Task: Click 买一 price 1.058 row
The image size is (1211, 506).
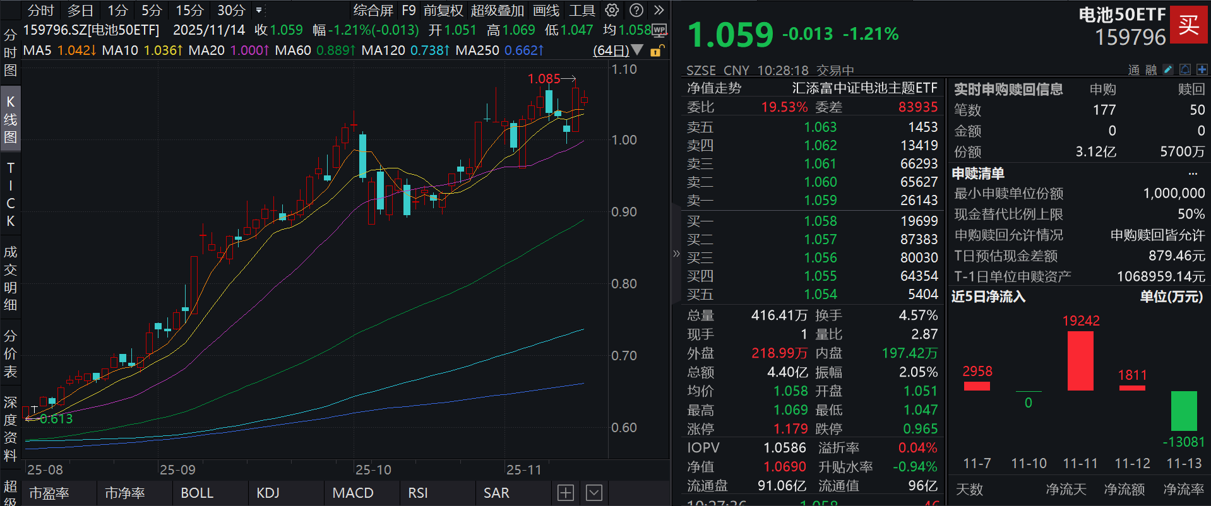Action: click(813, 221)
